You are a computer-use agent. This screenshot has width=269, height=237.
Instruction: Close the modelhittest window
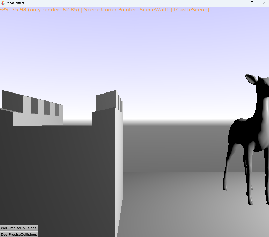coord(264,3)
